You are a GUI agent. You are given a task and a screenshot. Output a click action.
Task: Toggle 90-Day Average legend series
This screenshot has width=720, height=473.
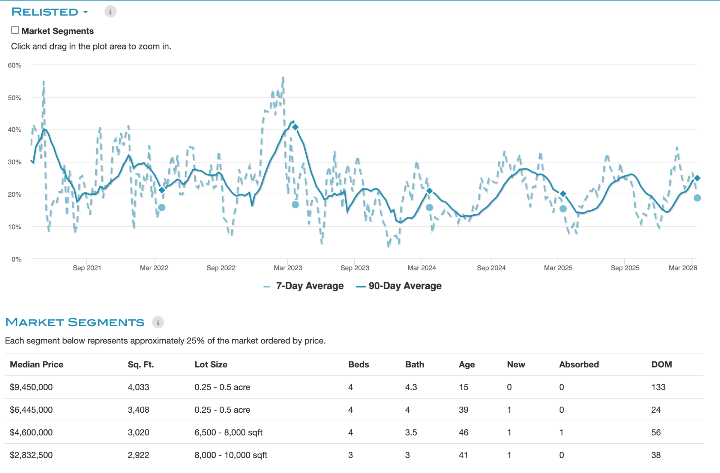(405, 286)
